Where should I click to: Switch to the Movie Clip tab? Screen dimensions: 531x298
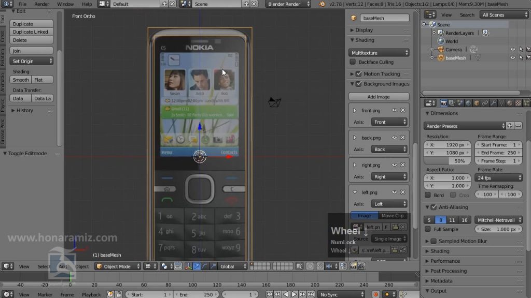click(392, 216)
